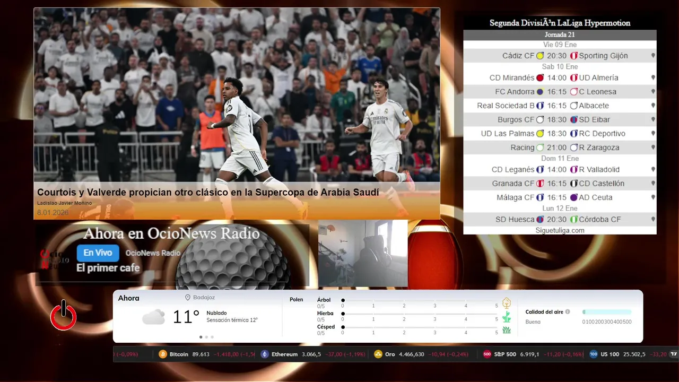Select the second weather carousel dot
Viewport: 679px width, 382px height.
pyautogui.click(x=206, y=337)
